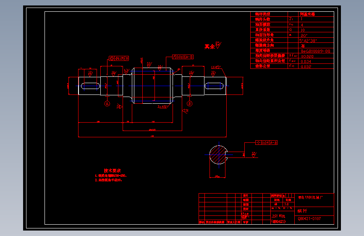364x236 pixels.
Task: Select the circled datum B marker
Action: 190,104
